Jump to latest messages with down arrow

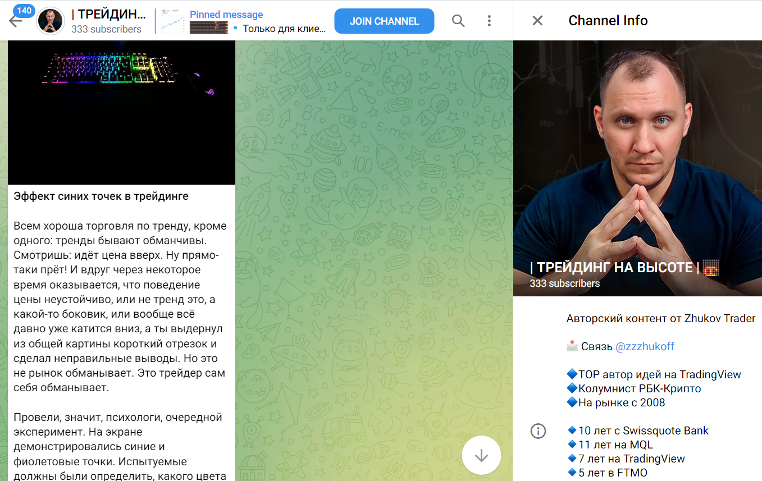tap(481, 455)
